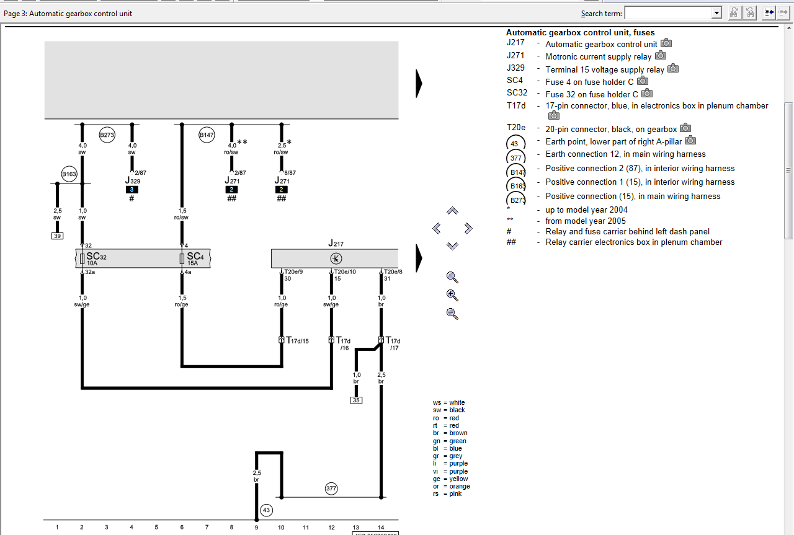The image size is (794, 535).
Task: Zoom in with the plus magnifier
Action: (x=452, y=295)
